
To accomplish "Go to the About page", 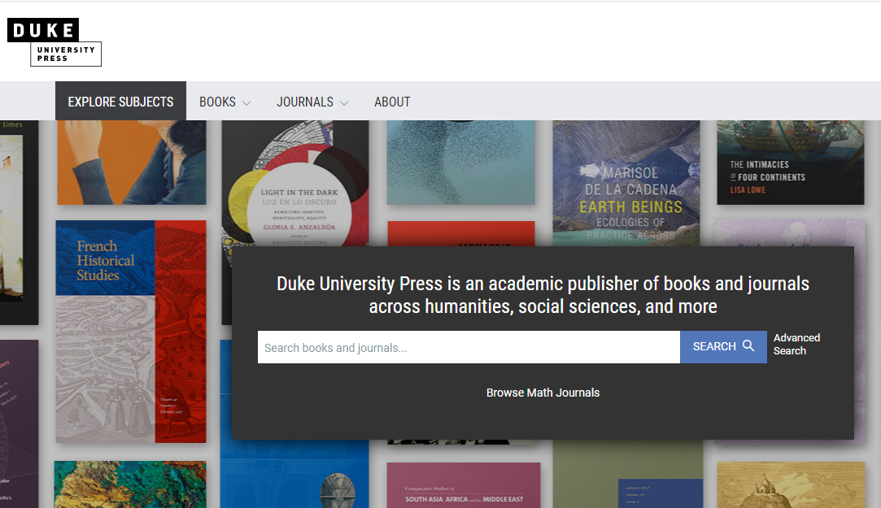I will point(392,102).
